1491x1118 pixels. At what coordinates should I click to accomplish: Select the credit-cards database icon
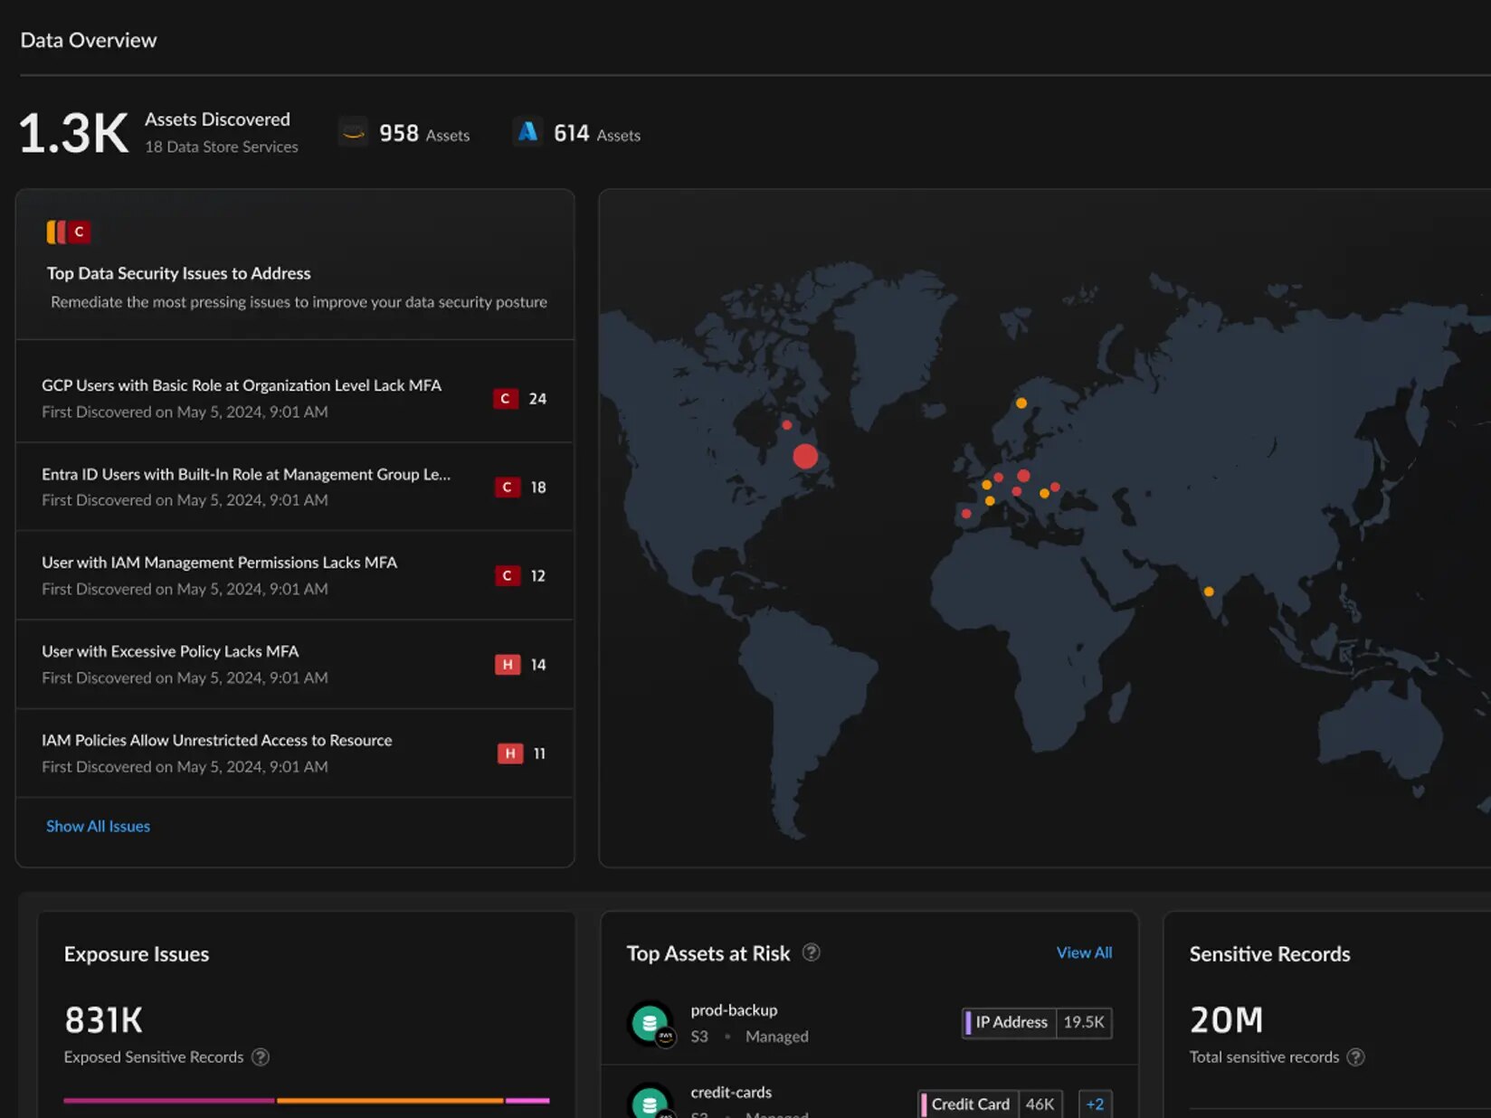point(651,1104)
